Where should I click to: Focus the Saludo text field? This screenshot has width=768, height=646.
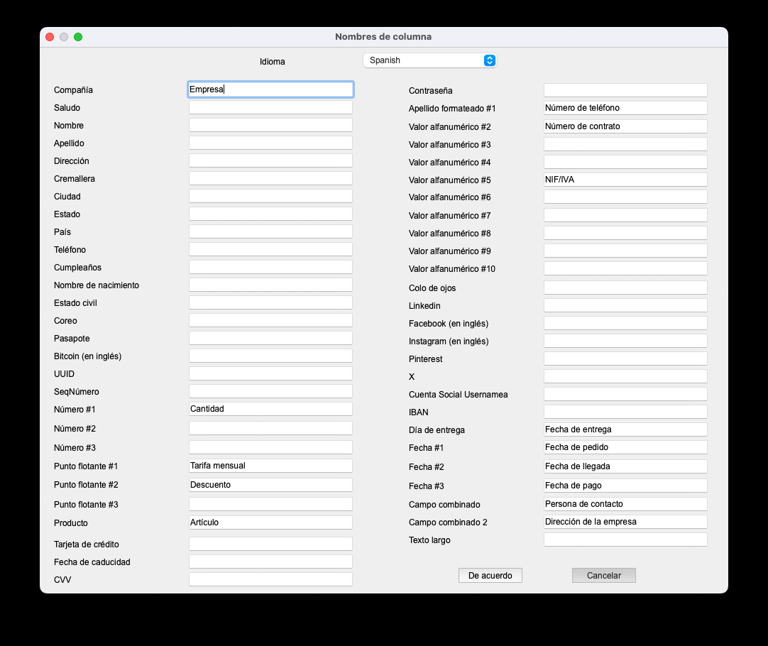tap(270, 108)
